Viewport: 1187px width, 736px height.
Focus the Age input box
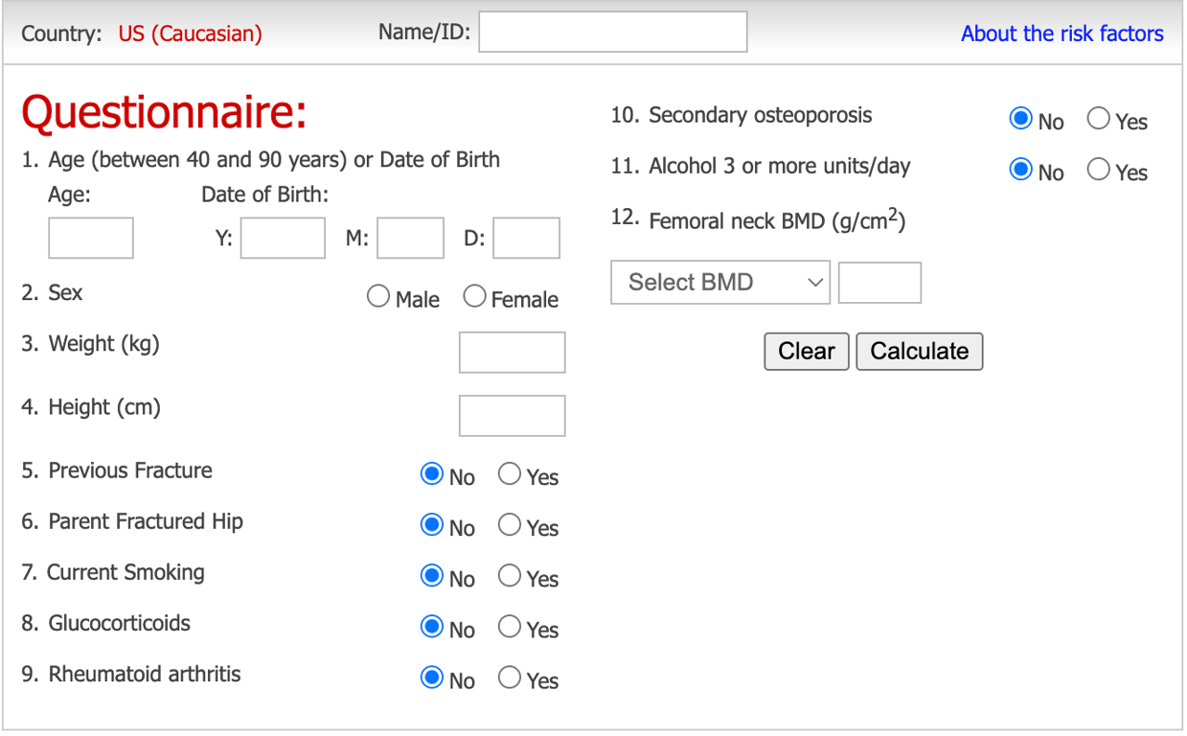coord(91,239)
